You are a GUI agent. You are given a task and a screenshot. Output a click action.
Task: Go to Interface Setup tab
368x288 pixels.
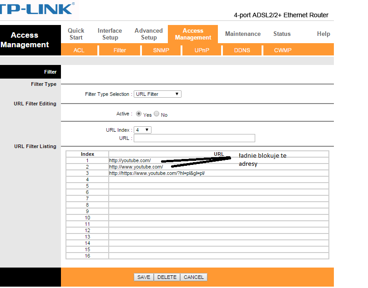110,34
